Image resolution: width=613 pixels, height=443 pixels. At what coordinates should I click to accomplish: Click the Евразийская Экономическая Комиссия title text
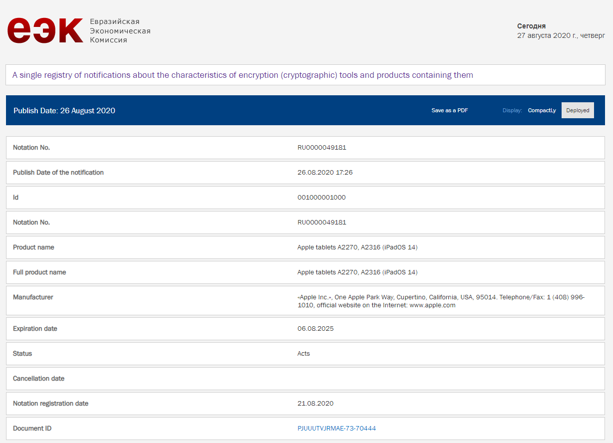[120, 31]
